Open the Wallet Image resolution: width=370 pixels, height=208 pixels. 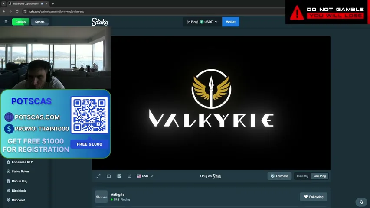click(x=230, y=22)
